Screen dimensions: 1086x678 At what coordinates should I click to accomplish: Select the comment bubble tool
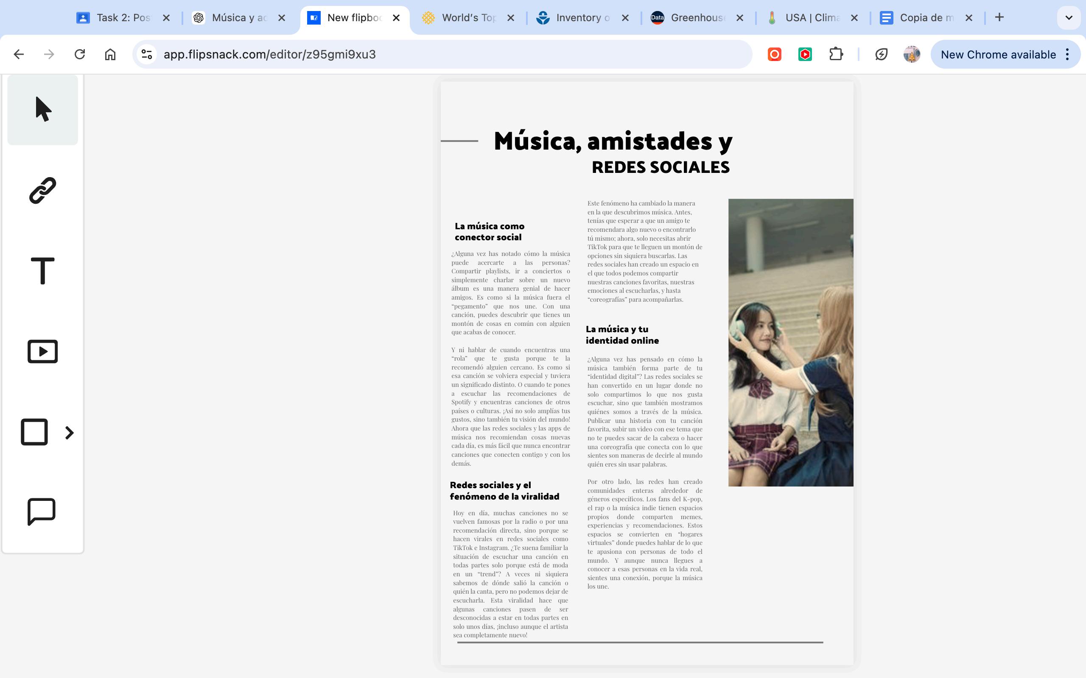[42, 511]
